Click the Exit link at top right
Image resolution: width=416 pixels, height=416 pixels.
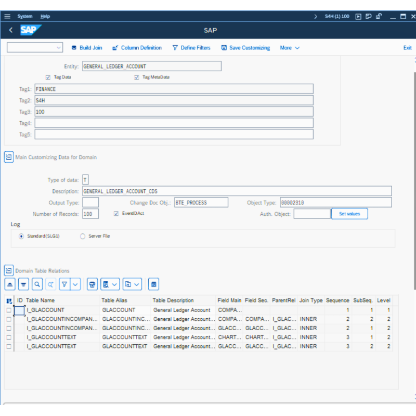point(407,47)
